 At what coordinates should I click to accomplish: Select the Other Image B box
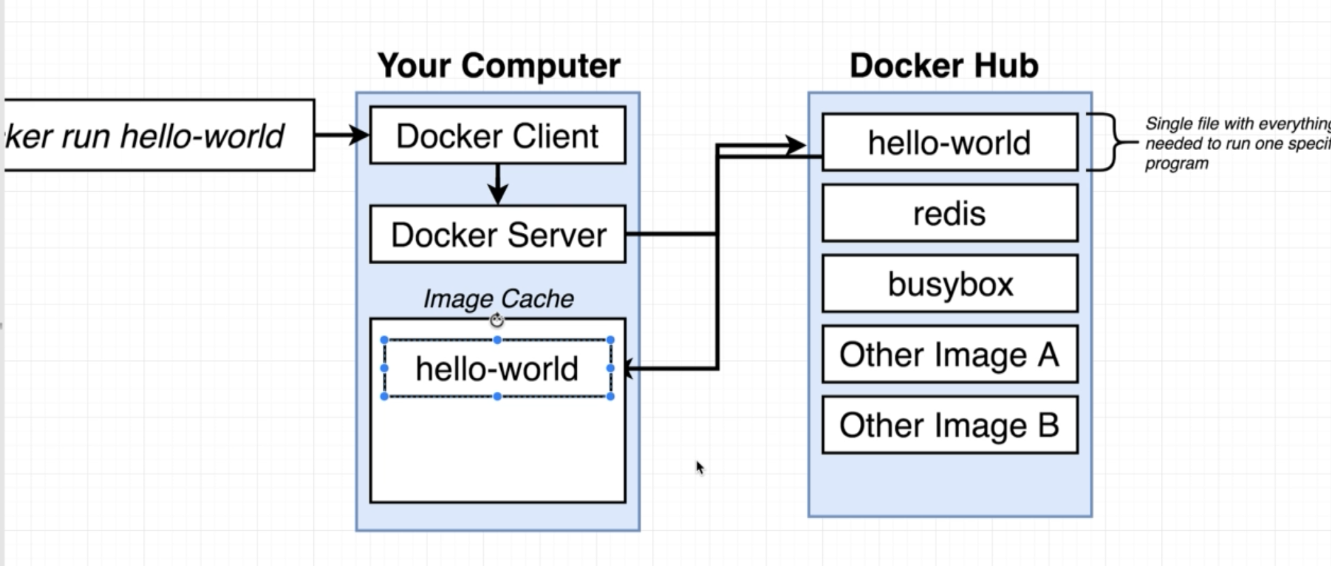tap(949, 425)
